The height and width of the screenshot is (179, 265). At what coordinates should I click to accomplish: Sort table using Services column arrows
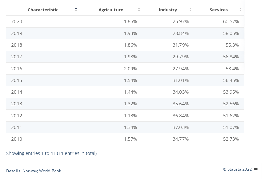point(240,10)
